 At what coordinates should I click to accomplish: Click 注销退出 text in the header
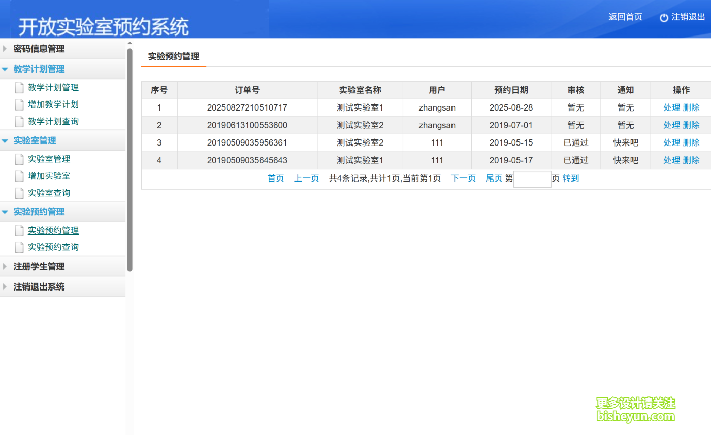688,17
